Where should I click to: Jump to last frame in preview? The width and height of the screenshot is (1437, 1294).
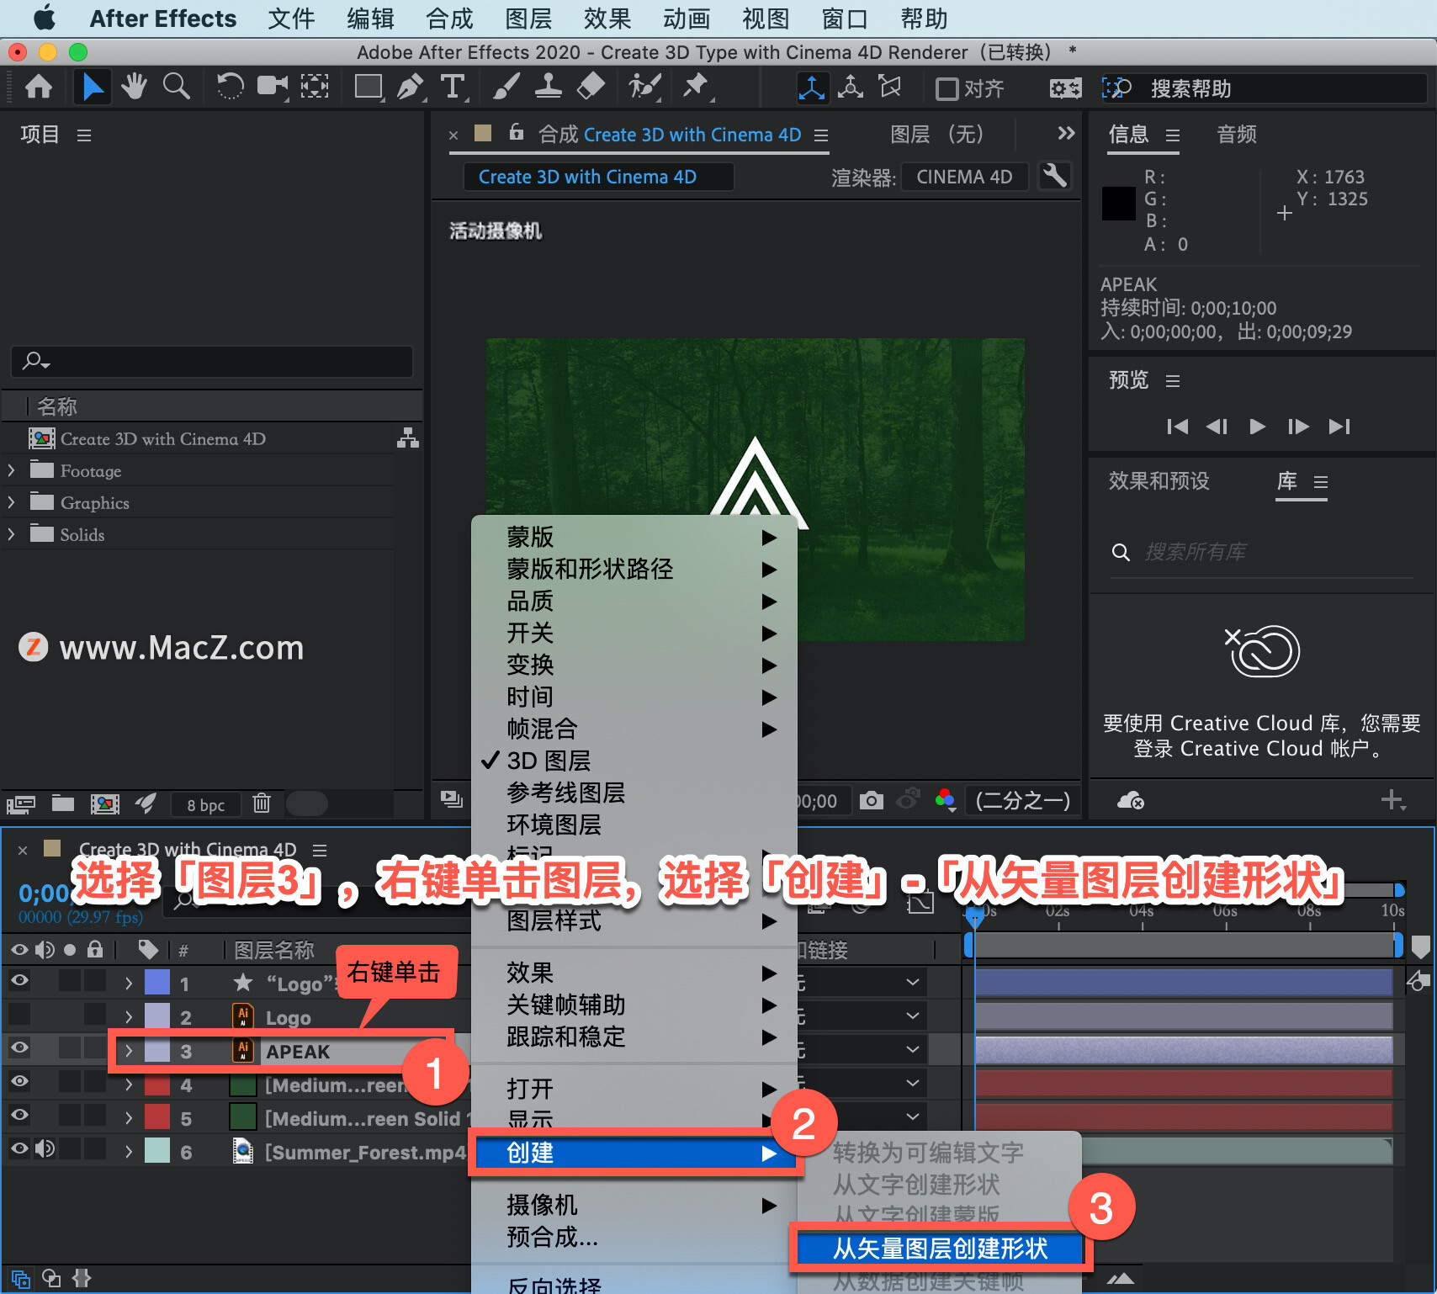[x=1339, y=427]
